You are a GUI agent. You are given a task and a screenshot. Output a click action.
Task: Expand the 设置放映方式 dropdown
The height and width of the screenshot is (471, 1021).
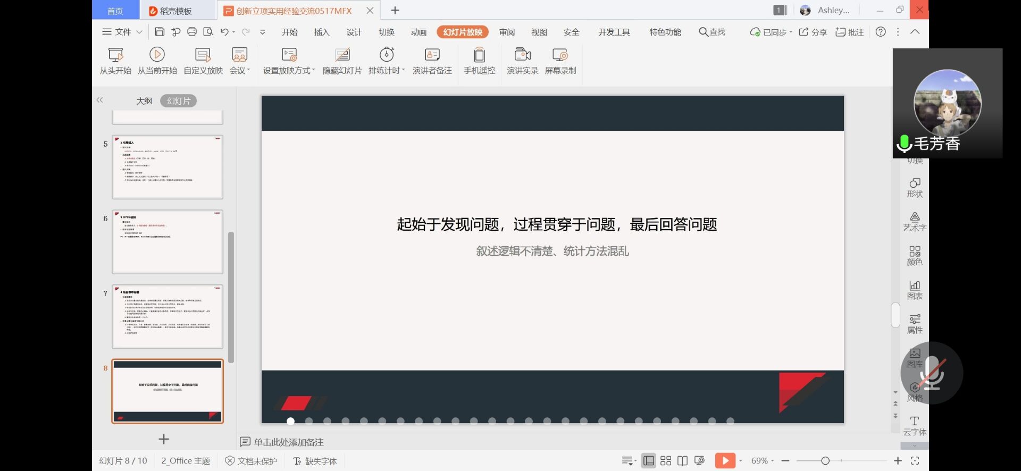[x=289, y=70]
